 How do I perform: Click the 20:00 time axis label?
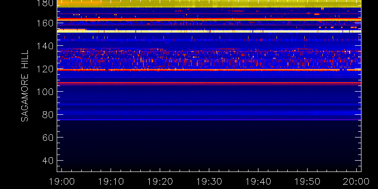pos(357,181)
